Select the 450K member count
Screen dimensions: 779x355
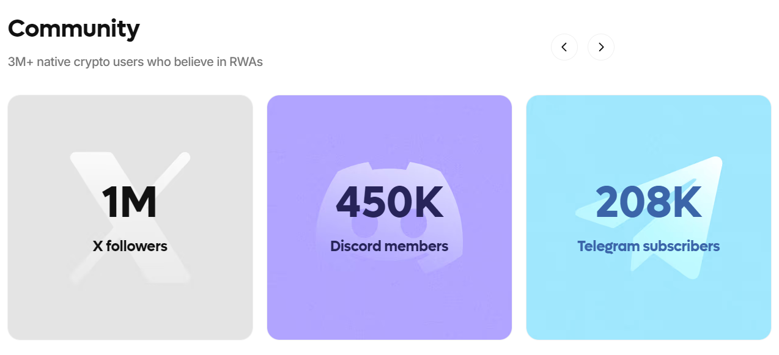coord(389,202)
